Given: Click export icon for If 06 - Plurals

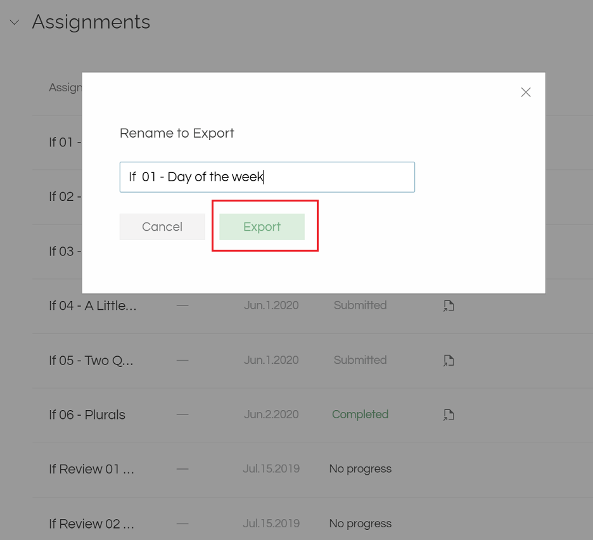Looking at the screenshot, I should (449, 415).
